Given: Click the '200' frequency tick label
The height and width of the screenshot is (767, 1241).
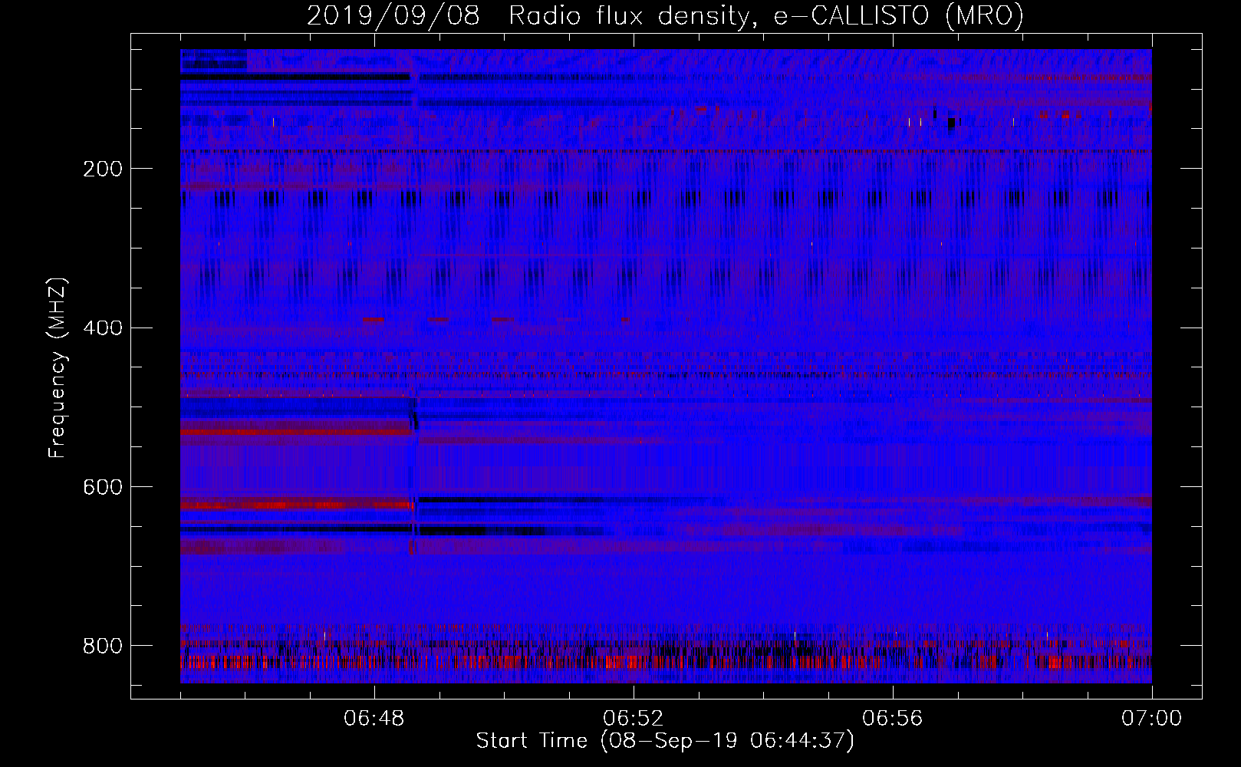Looking at the screenshot, I should [103, 169].
